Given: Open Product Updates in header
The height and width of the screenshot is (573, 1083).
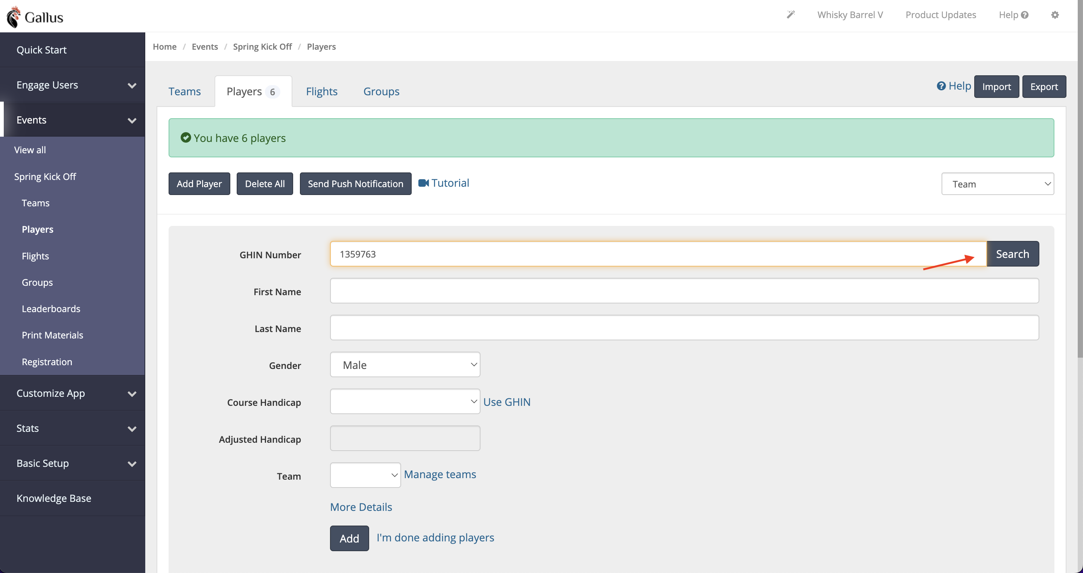Looking at the screenshot, I should click(941, 15).
